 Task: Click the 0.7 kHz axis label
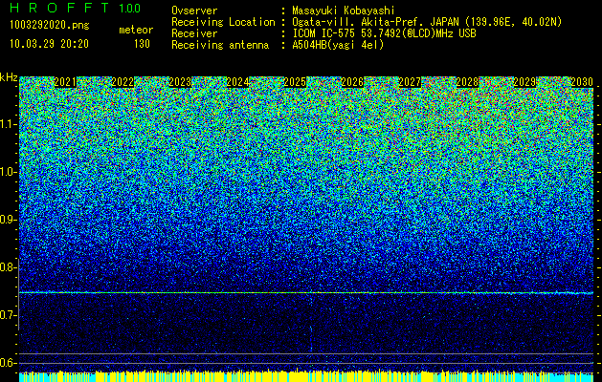[x=8, y=315]
